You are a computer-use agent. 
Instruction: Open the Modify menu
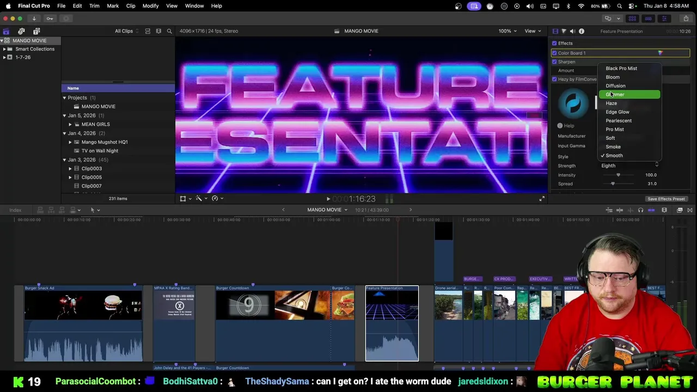coord(150,6)
